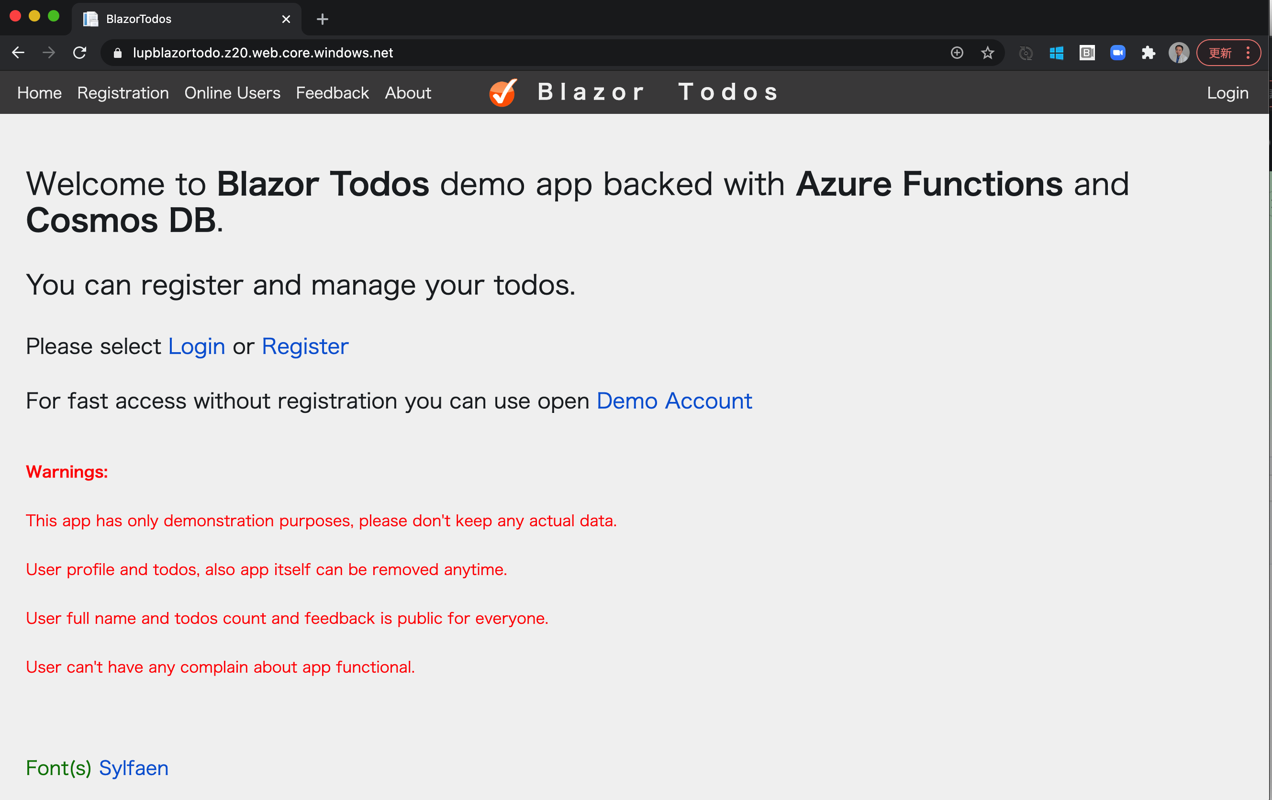1272x800 pixels.
Task: Click Login in the top-right header
Action: click(x=1227, y=93)
